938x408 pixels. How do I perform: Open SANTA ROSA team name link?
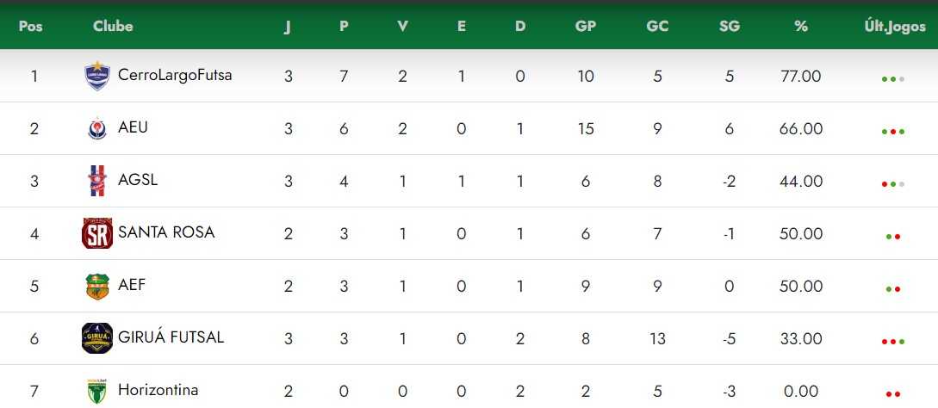(166, 232)
